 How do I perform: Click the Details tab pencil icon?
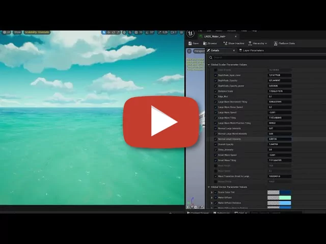click(x=208, y=50)
